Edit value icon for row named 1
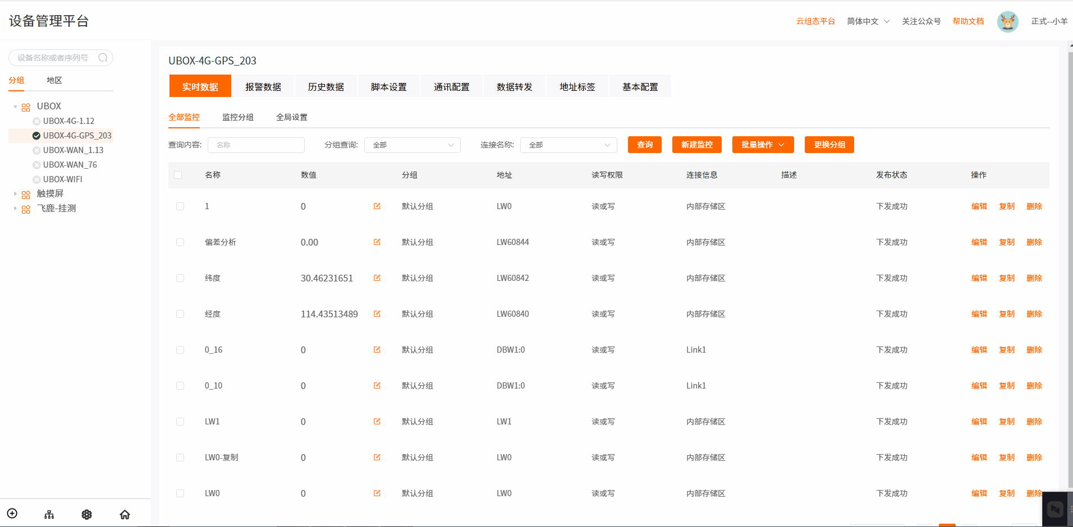The width and height of the screenshot is (1073, 527). coord(377,206)
